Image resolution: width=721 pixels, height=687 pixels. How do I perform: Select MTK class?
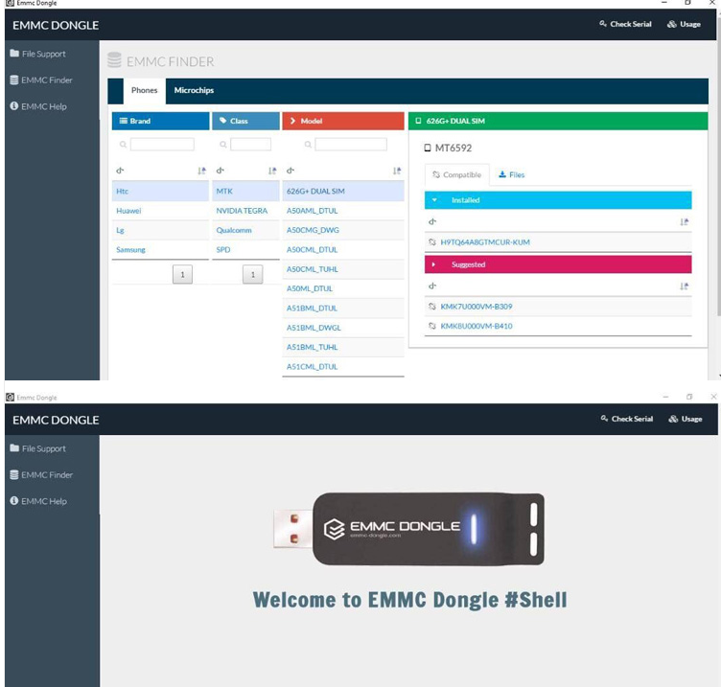point(245,192)
